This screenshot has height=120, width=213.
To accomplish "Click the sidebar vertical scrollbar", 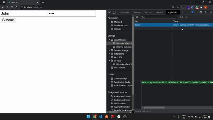I will tap(133, 56).
